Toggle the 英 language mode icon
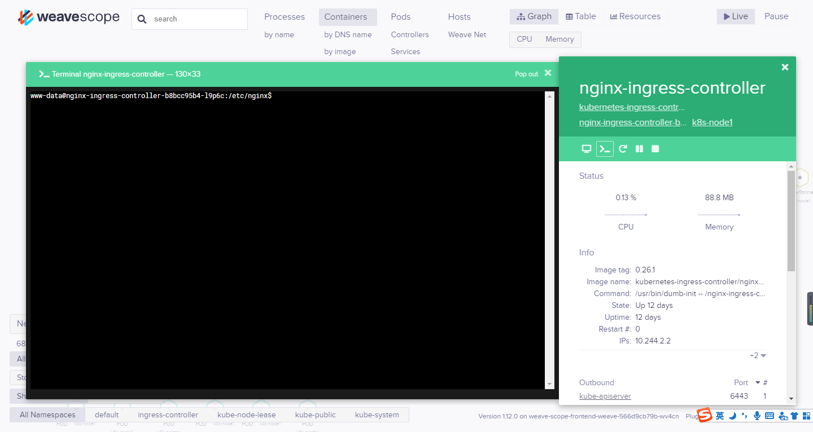This screenshot has width=813, height=432. (x=720, y=416)
